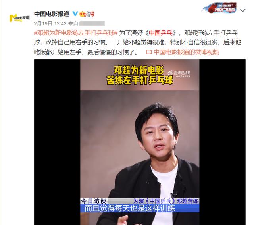Open the 中国电影报道 profile avatar
Viewport: 254px width, 225px height.
click(19, 18)
